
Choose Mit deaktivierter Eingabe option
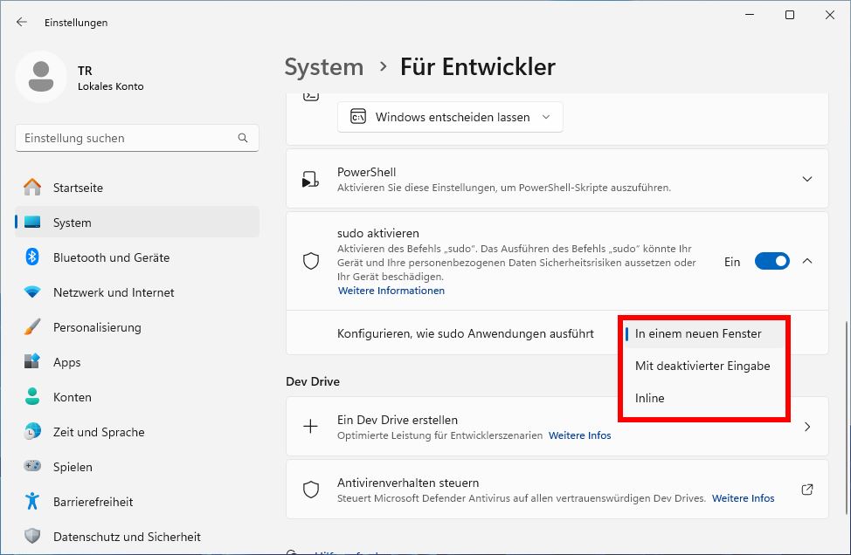tap(702, 366)
